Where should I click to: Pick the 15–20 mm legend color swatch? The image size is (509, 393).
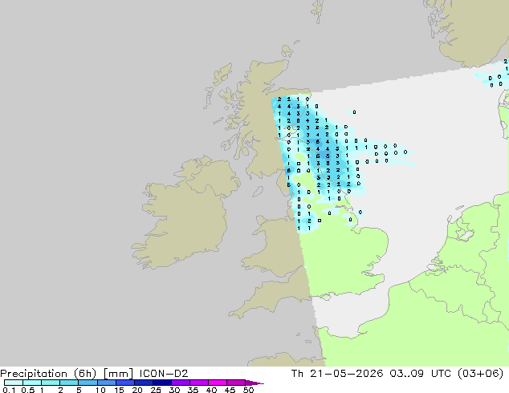tap(124, 383)
